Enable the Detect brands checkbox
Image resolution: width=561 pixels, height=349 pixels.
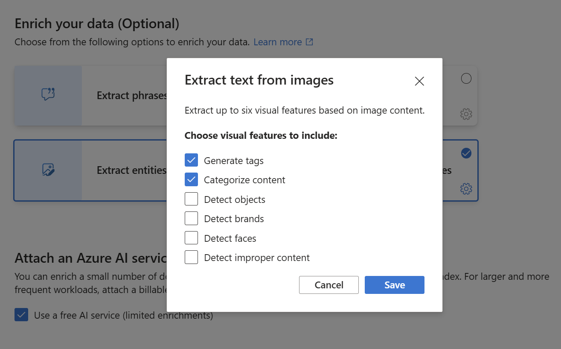pos(191,219)
